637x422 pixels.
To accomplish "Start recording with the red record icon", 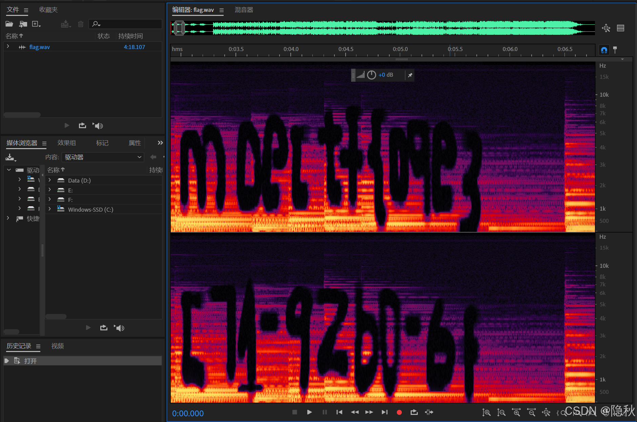I will [399, 412].
